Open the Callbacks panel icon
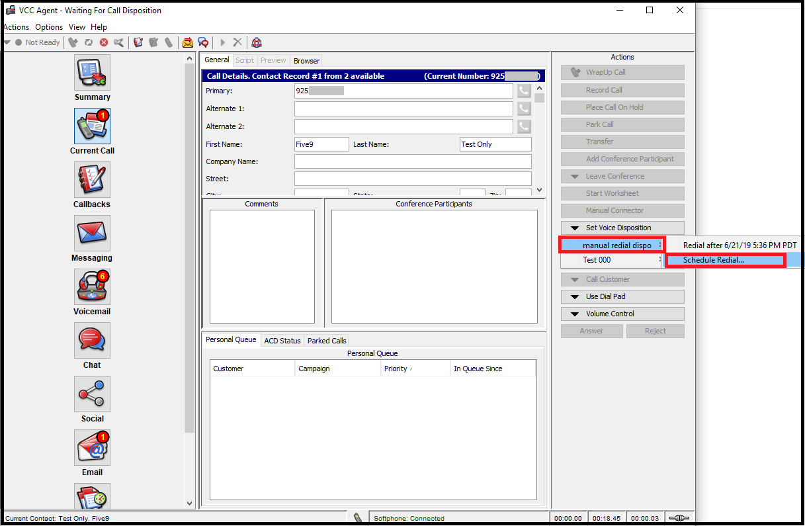805x526 pixels. pyautogui.click(x=92, y=179)
